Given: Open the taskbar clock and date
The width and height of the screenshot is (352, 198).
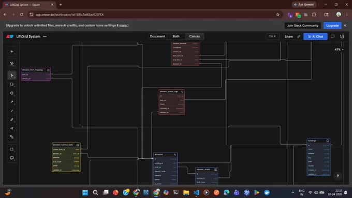Looking at the screenshot, I should click(335, 193).
